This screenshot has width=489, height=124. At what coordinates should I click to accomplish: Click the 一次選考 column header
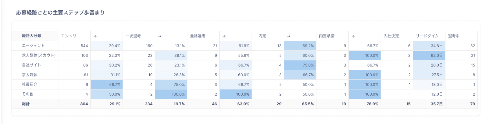(x=133, y=36)
